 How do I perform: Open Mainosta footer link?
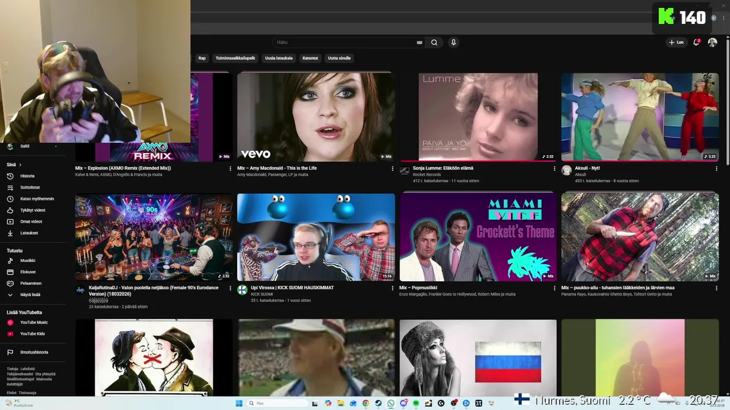44,379
